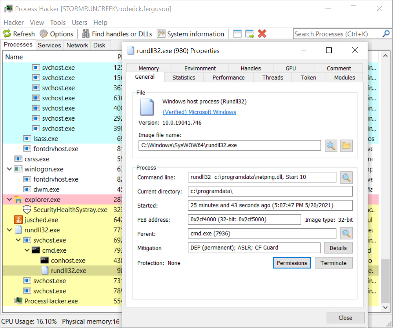Click the Command line text field

262,177
